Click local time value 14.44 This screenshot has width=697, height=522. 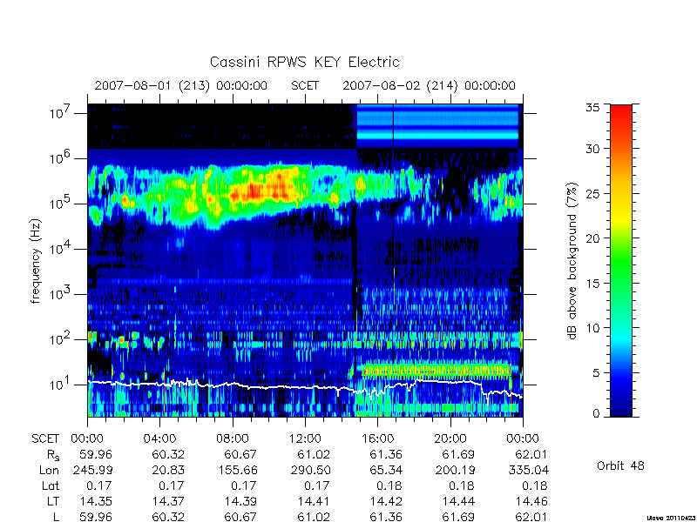point(458,501)
